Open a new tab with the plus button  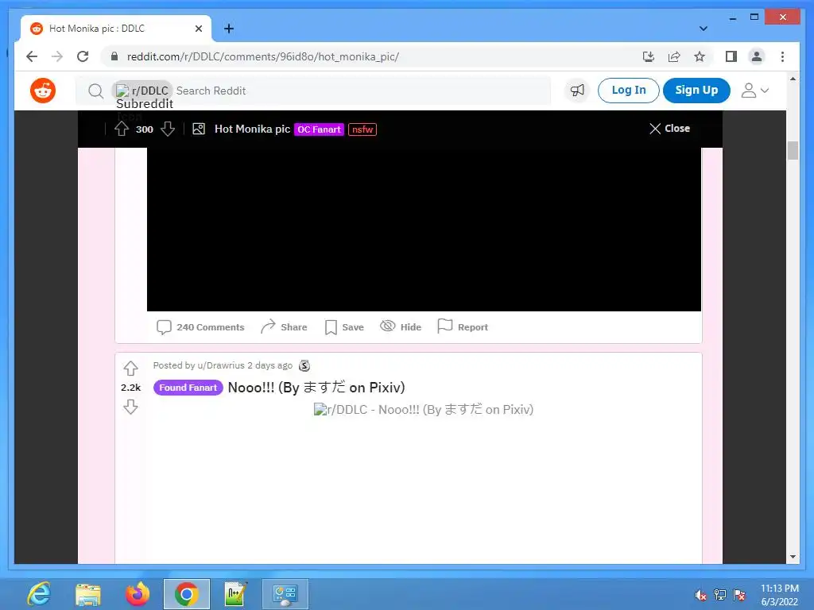(x=229, y=29)
